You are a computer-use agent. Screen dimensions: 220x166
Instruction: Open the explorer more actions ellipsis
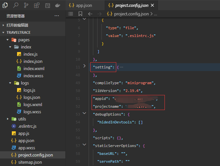click(57, 16)
